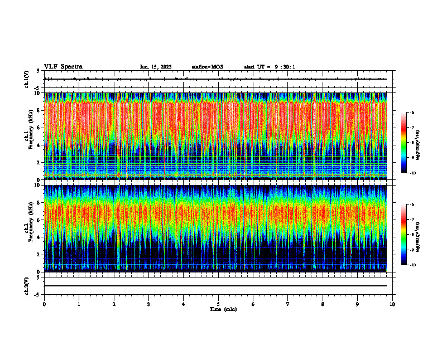
Task: Click the "ch.1(V)" waveform axis label
Action: click(27, 79)
